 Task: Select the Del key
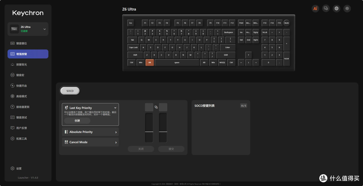[241, 40]
